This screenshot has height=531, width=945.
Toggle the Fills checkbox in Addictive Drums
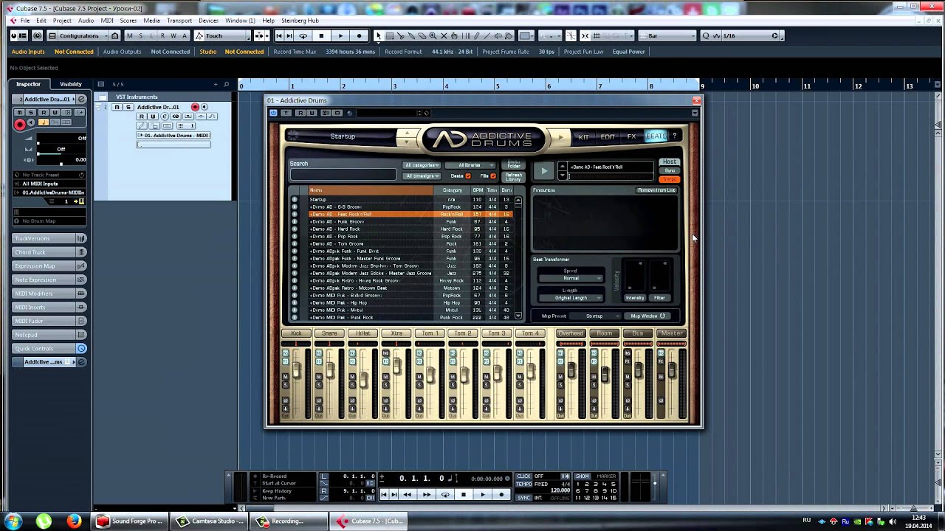(493, 176)
